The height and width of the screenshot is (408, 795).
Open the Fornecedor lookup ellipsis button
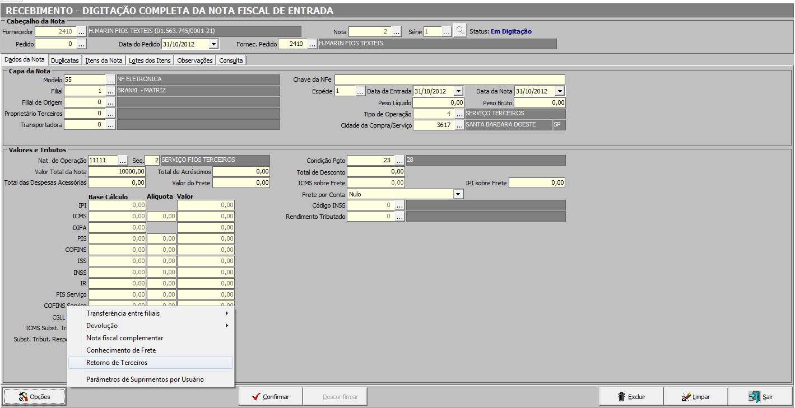(82, 32)
